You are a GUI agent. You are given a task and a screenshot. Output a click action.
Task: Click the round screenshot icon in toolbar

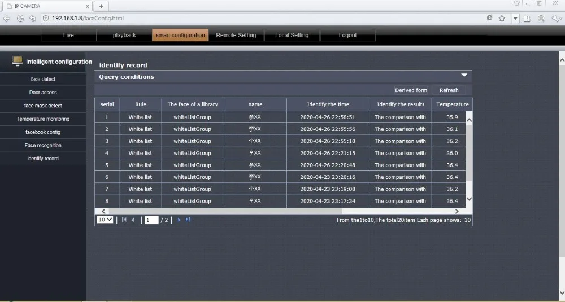pyautogui.click(x=541, y=19)
